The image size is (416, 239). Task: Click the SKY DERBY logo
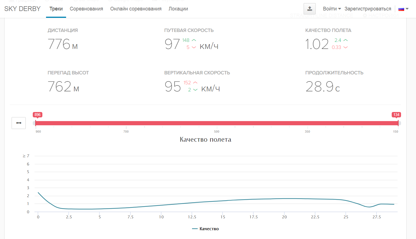point(23,9)
